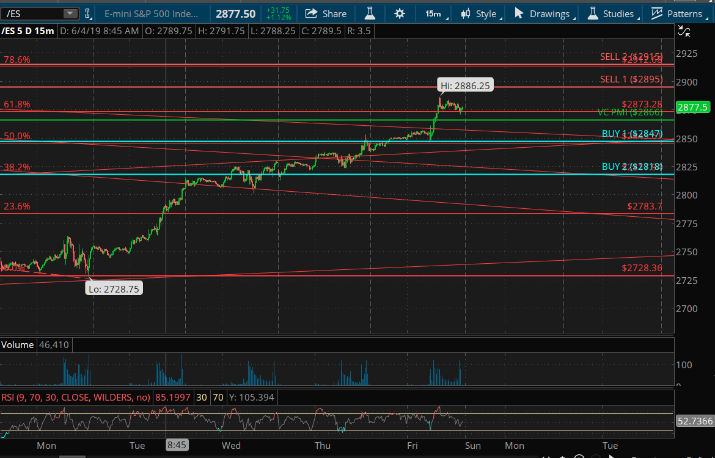Select the $2728.36 level label
Screen dimensions: 715x458
coord(642,268)
